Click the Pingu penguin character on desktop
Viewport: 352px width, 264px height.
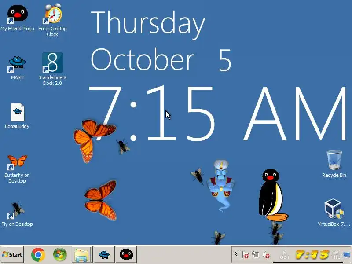[272, 195]
